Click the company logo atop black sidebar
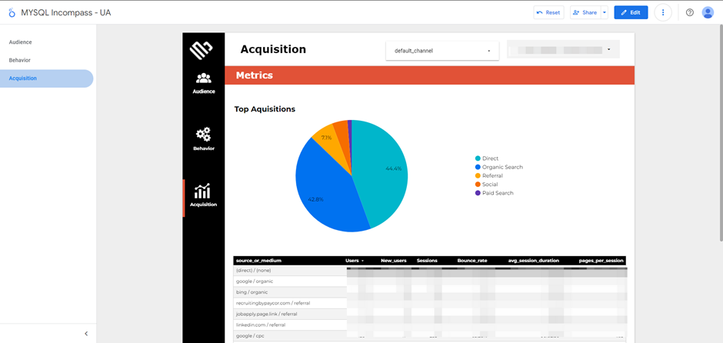 point(202,51)
